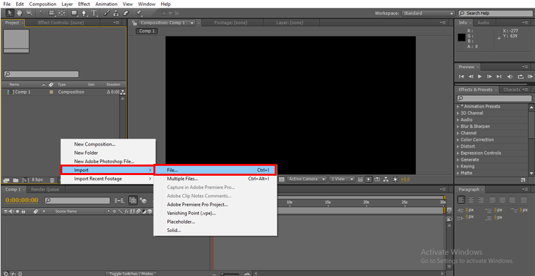Switch to the Audio panel tab
The width and height of the screenshot is (535, 276).
pyautogui.click(x=483, y=22)
